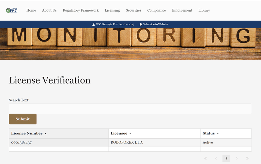This screenshot has width=261, height=164.
Task: Click the bell icon for Subscribe to Website
Action: pyautogui.click(x=141, y=24)
